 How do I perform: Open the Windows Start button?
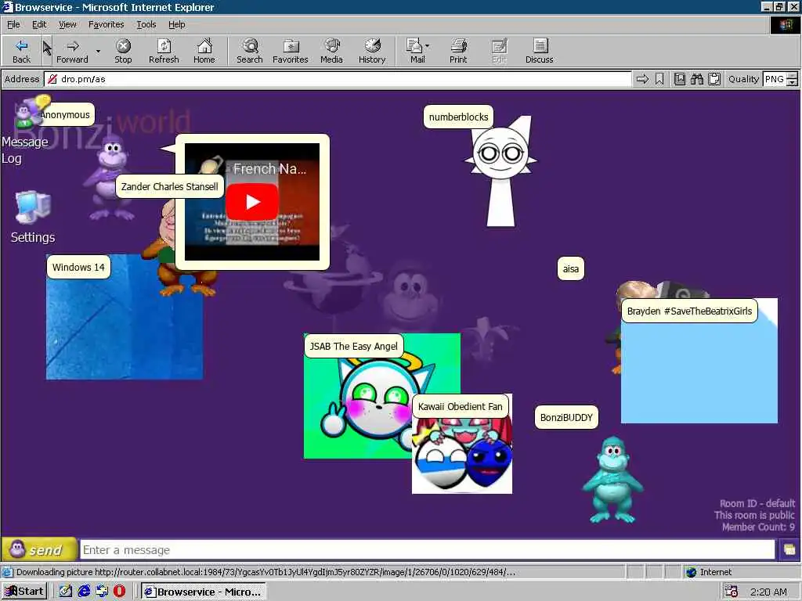click(24, 592)
